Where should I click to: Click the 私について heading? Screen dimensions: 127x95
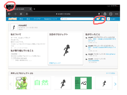coord(16,34)
